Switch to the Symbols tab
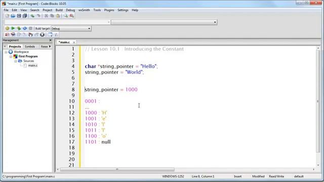324x182 pixels. coord(30,47)
